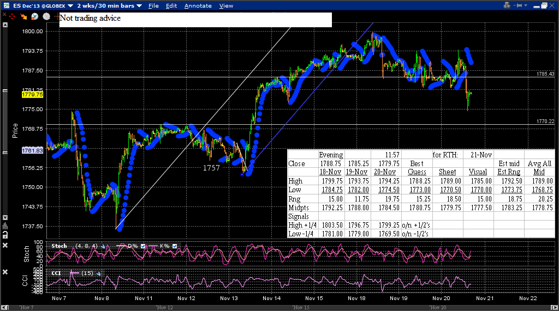Click the 1757 chart annotation label

pyautogui.click(x=211, y=168)
